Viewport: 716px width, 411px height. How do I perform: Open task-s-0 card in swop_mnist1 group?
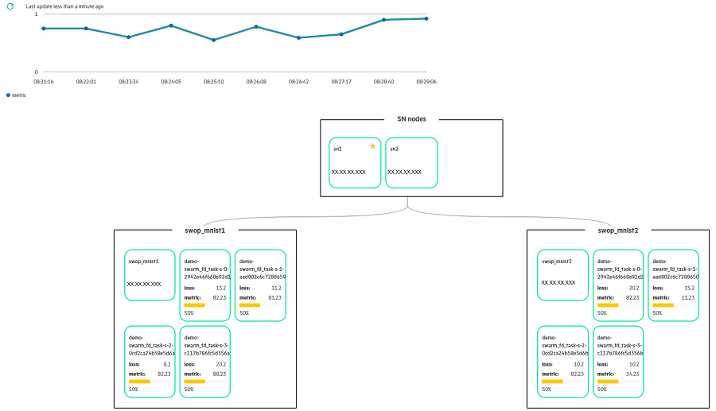205,285
